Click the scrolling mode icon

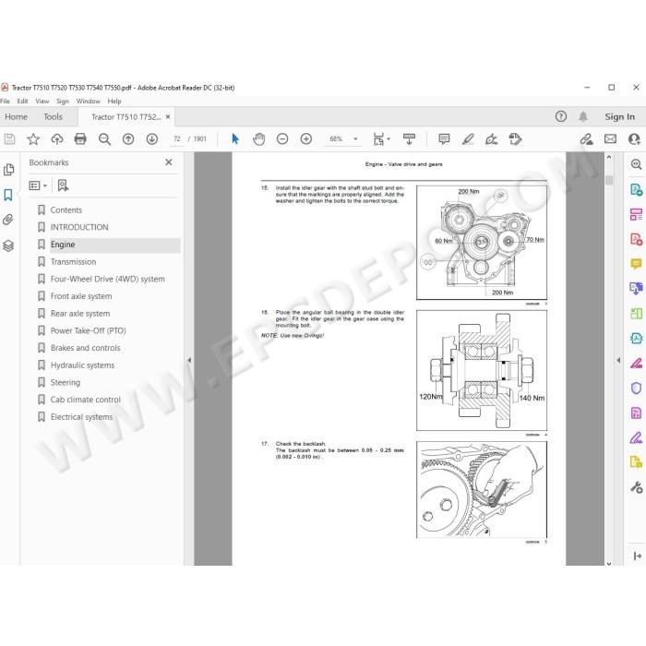tap(409, 139)
